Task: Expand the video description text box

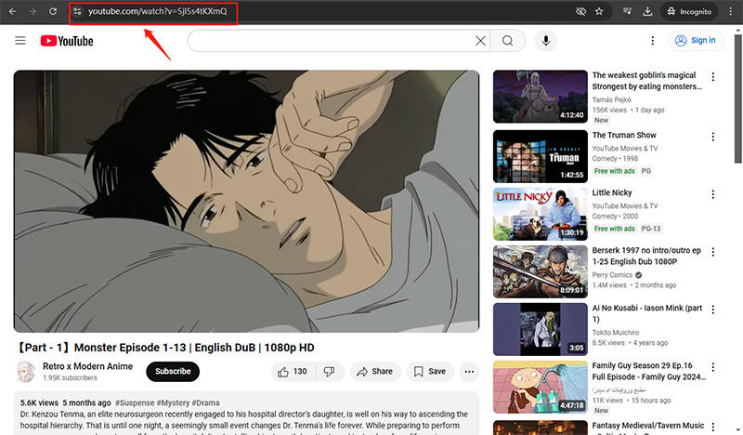Action: (246, 414)
